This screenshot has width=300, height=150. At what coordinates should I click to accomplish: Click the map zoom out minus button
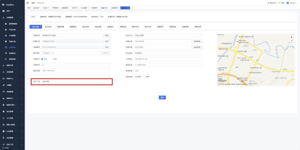(291, 41)
